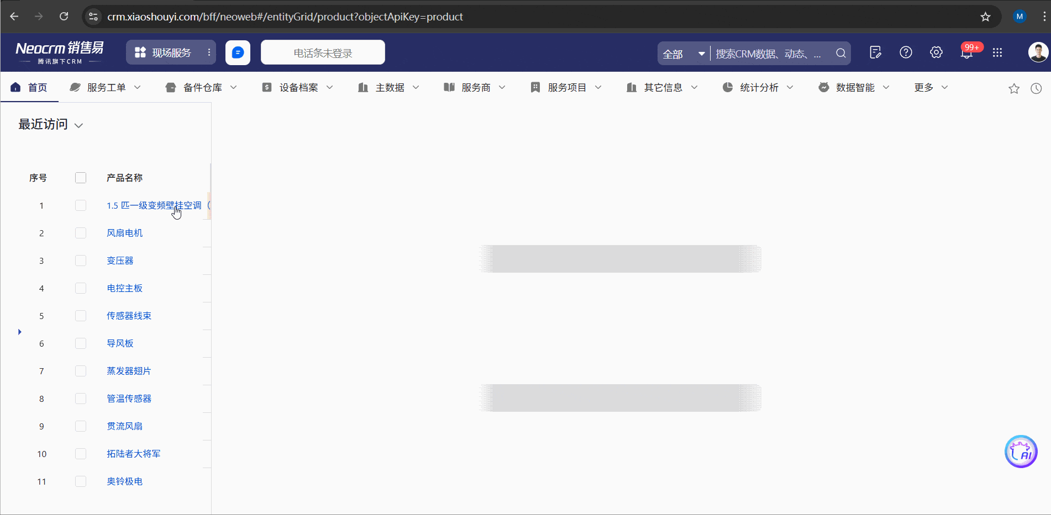Click the blue chat message icon
1051x515 pixels.
pyautogui.click(x=238, y=52)
